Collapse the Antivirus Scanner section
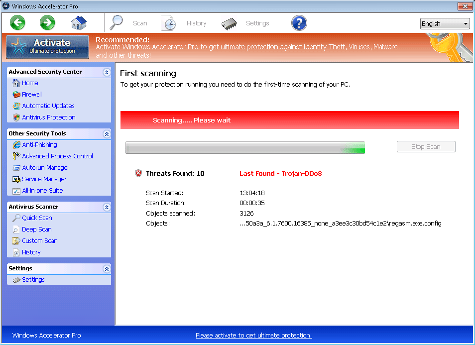The width and height of the screenshot is (475, 345). 106,207
